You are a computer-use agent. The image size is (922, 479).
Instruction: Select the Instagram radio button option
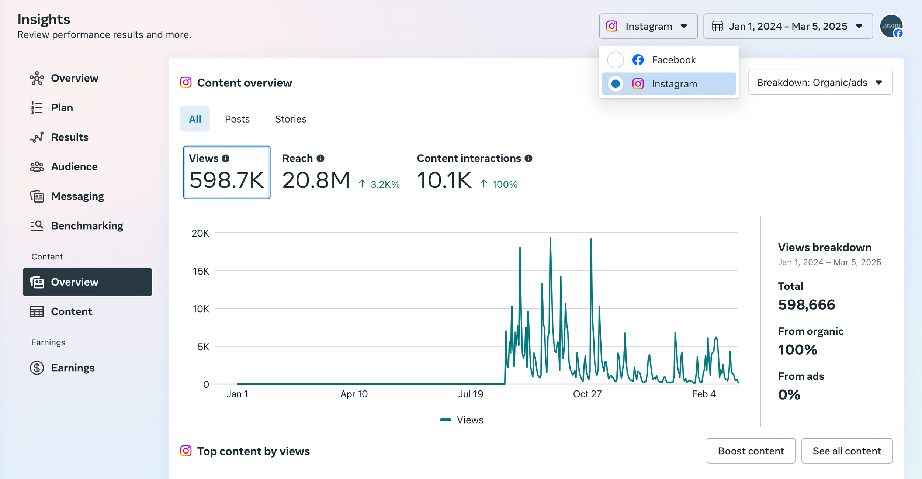tap(616, 84)
